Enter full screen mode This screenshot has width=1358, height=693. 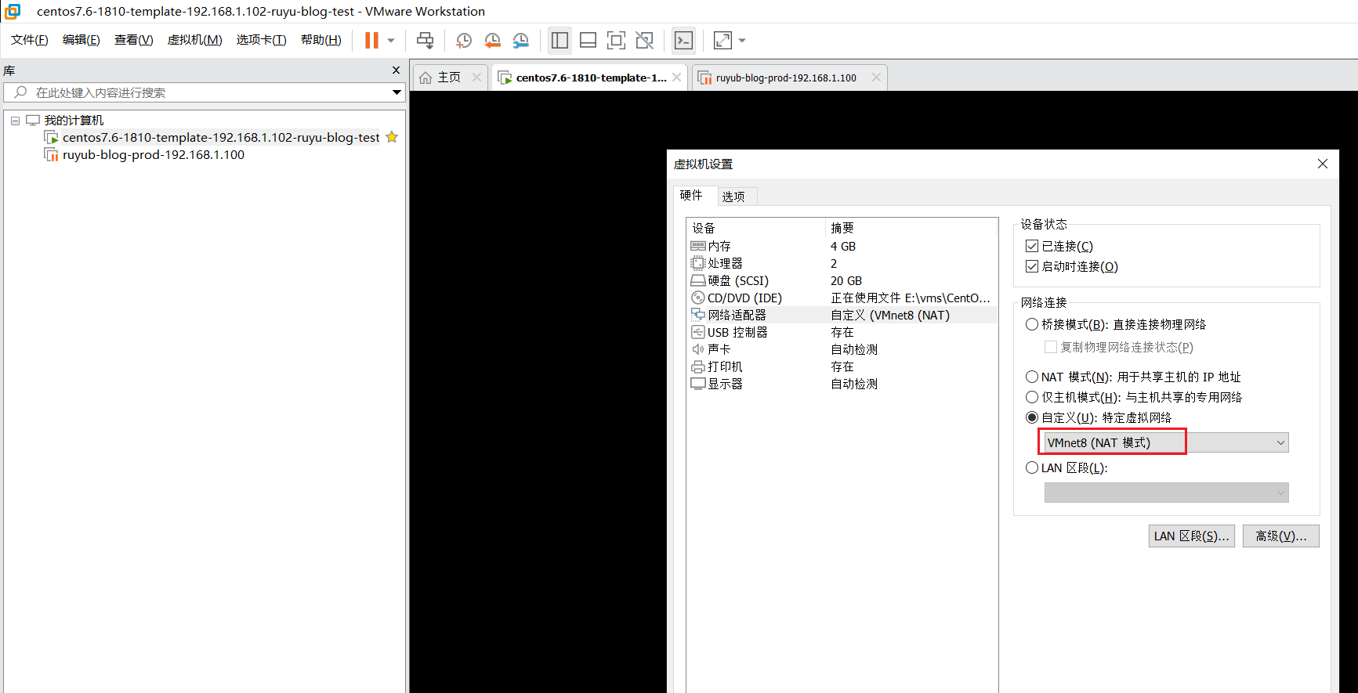(x=616, y=40)
